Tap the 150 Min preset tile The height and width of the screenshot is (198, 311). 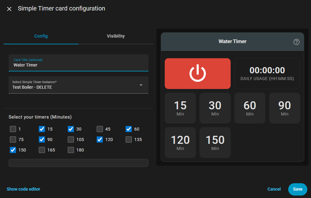215,143
